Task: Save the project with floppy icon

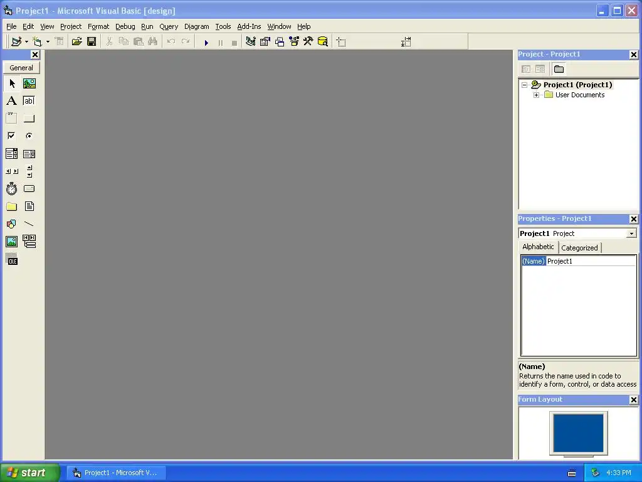Action: [92, 42]
